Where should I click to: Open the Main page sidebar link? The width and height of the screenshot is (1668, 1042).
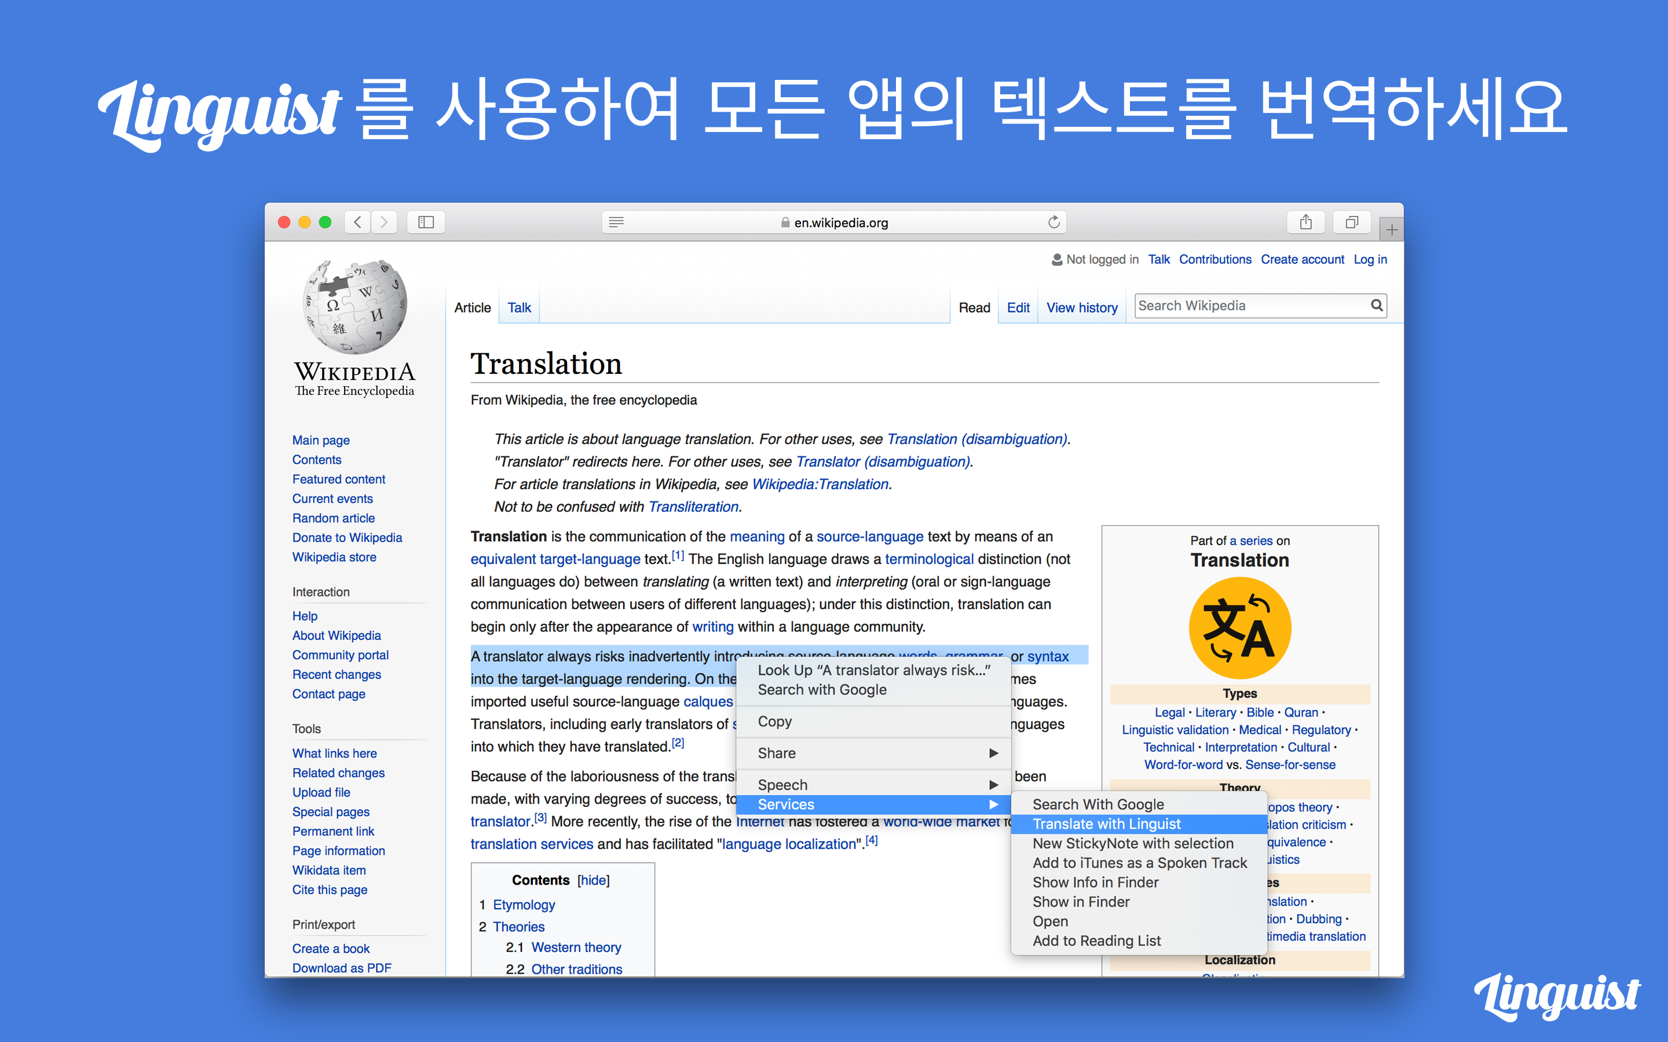(x=320, y=440)
